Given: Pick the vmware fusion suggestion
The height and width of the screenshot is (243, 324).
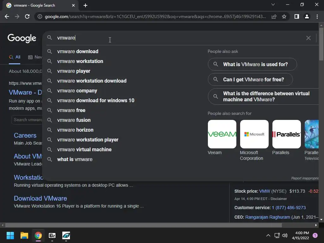Looking at the screenshot, I should coord(74,120).
